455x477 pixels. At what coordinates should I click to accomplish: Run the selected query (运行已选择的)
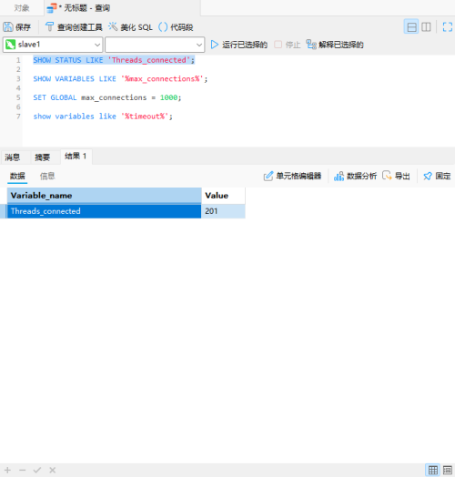click(x=239, y=45)
